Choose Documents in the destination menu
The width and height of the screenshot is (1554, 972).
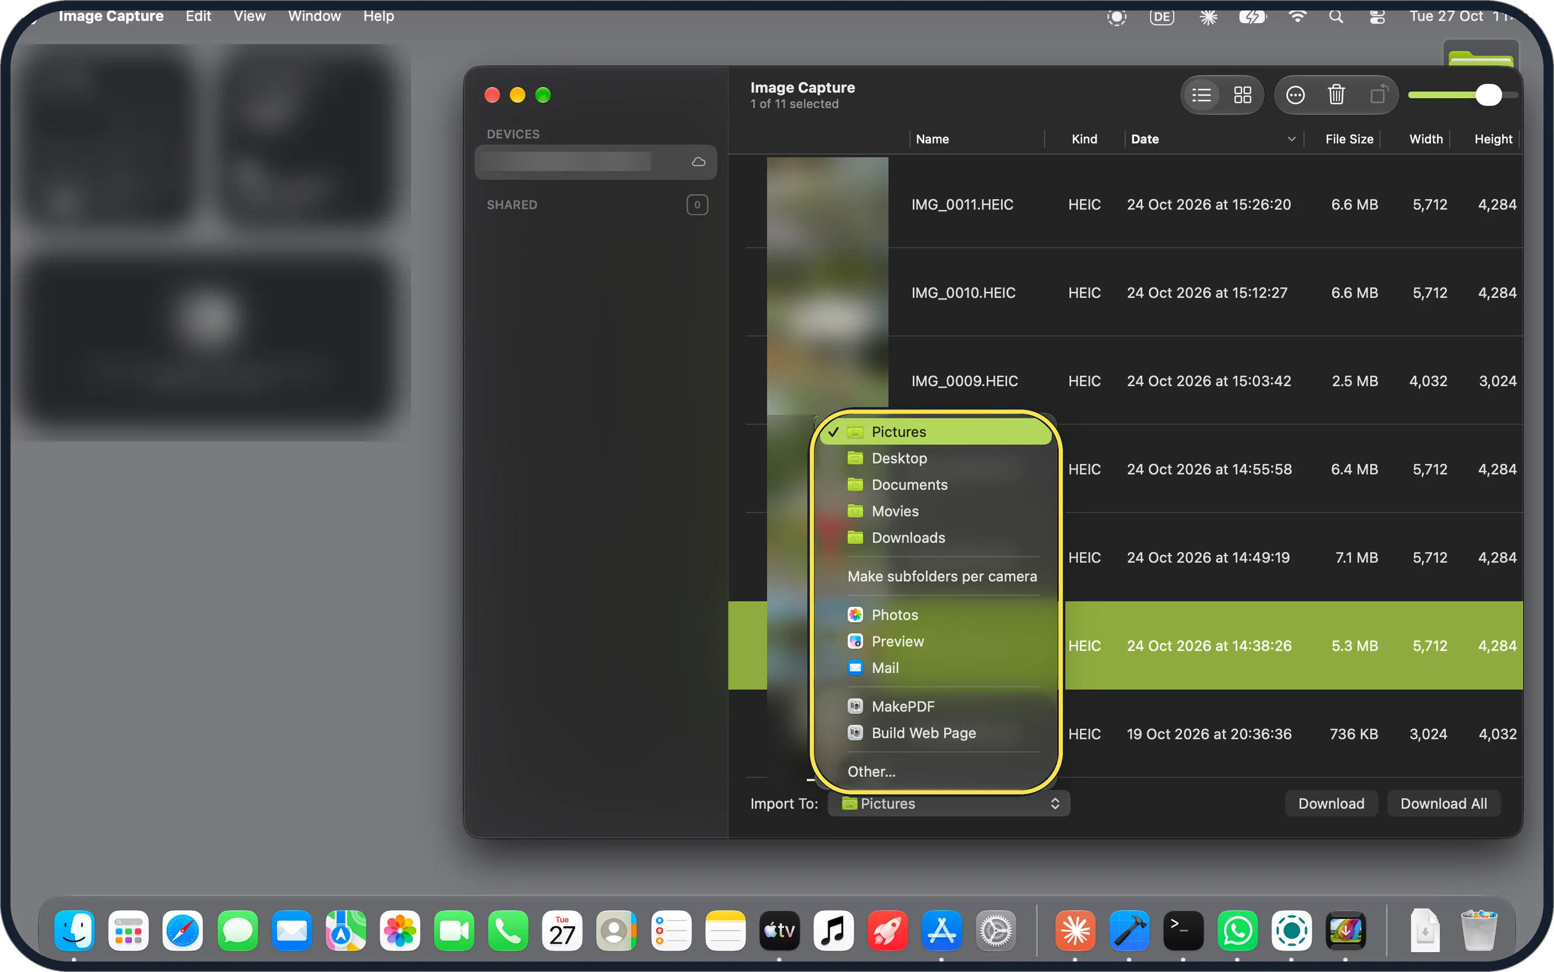(x=936, y=485)
